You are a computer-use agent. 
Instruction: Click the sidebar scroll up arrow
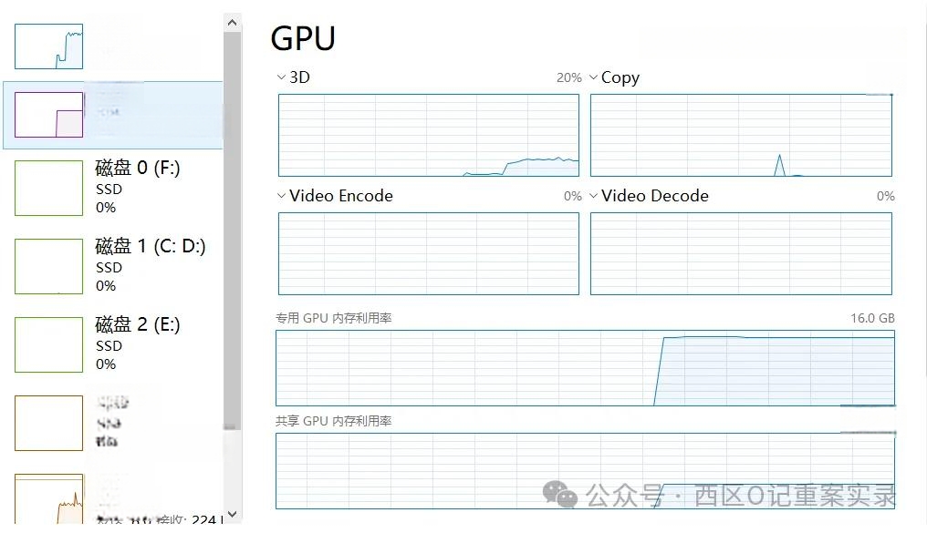coord(232,23)
